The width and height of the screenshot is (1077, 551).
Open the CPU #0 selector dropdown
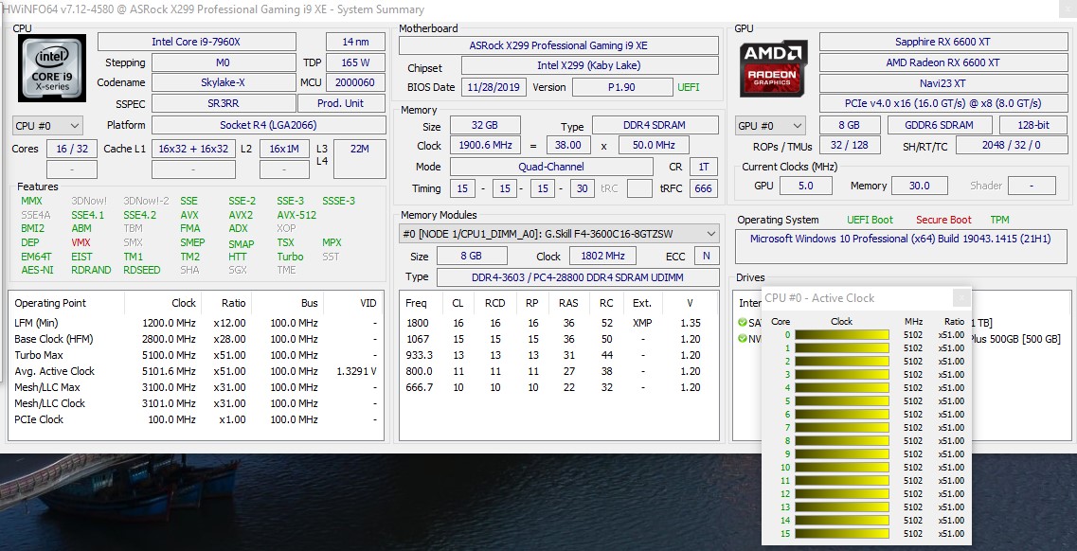click(47, 126)
